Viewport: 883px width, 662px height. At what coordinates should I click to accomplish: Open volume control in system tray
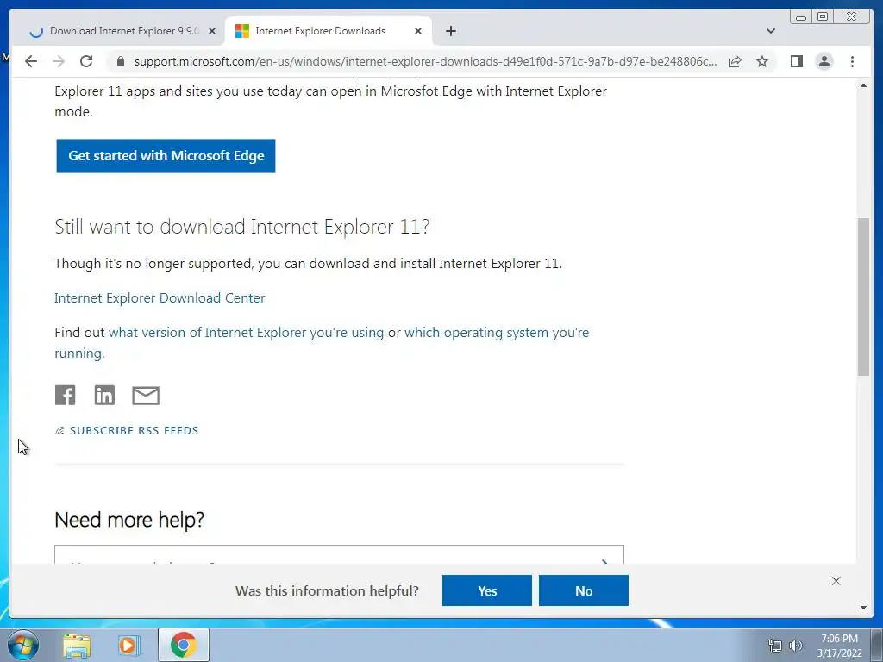[x=796, y=646]
